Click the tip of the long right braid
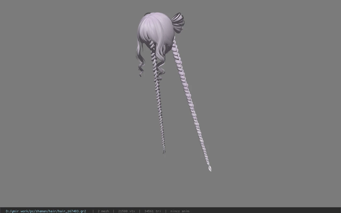 tap(210, 168)
